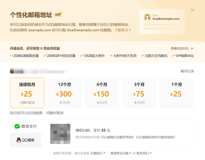Click the Ava avatar icon in preview card

[x=148, y=17]
